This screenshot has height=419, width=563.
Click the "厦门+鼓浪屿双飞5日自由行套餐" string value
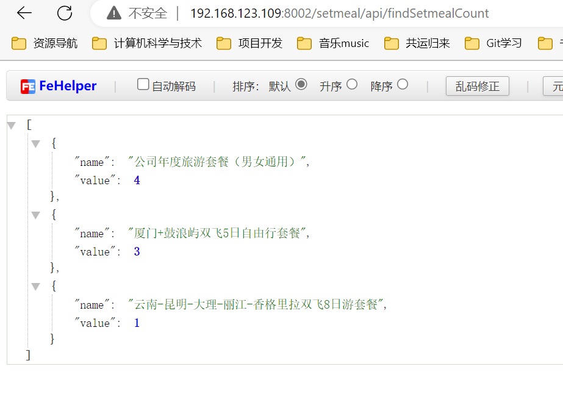217,233
